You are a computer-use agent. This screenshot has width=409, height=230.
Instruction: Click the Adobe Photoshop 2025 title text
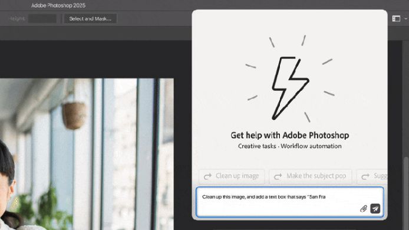pos(58,5)
